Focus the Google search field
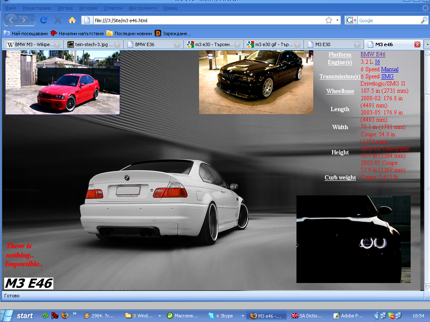Image resolution: width=430 pixels, height=322 pixels. point(389,20)
